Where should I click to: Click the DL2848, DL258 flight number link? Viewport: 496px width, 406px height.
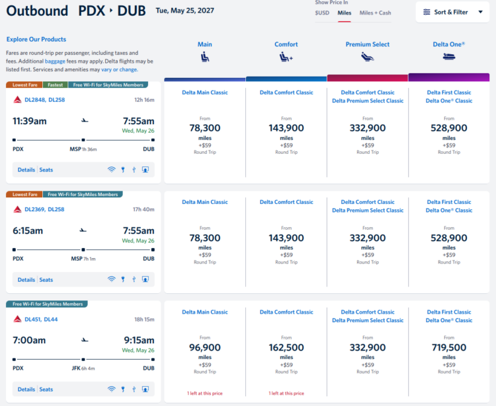(x=44, y=100)
